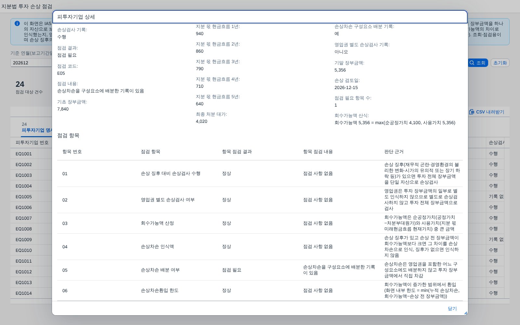Viewport: 520px width, 325px height.
Task: Select row 06 손상차손환입 한도
Action: pyautogui.click(x=260, y=291)
